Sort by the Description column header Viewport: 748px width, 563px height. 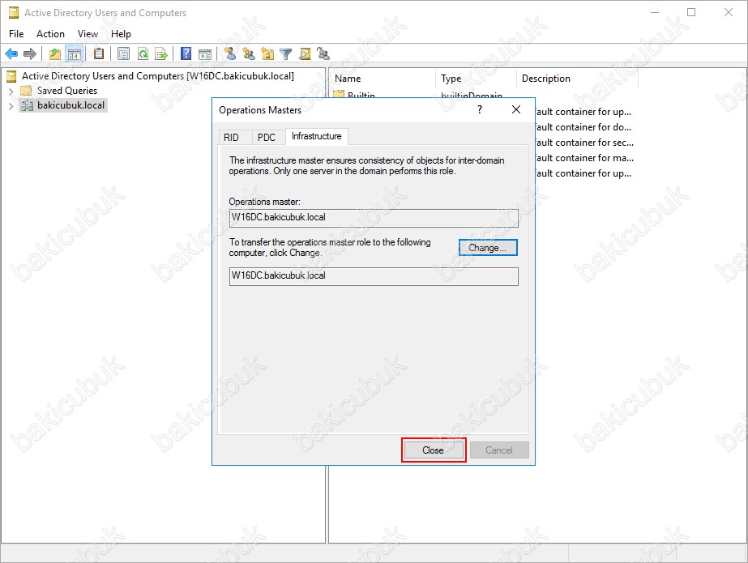point(577,79)
